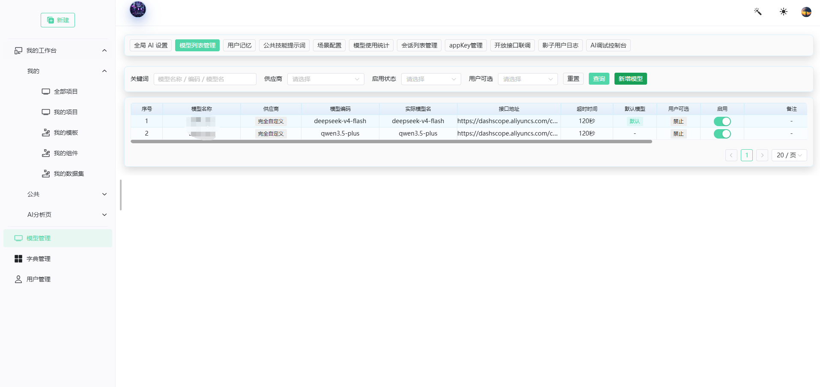The image size is (820, 387).
Task: Click the 超时时间 column header
Action: 587,109
